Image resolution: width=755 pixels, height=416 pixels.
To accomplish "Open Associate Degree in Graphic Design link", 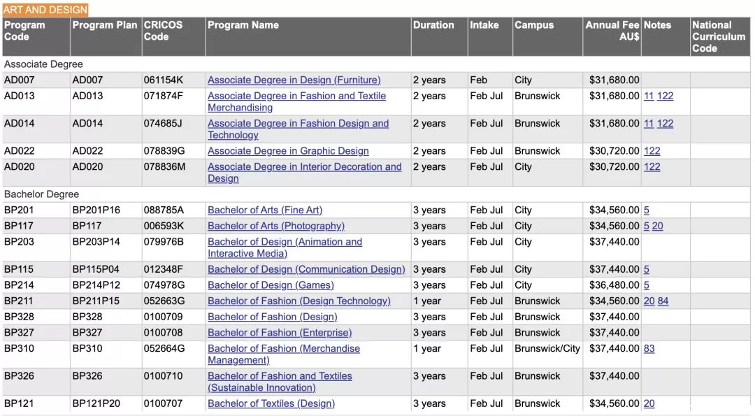I will 288,151.
